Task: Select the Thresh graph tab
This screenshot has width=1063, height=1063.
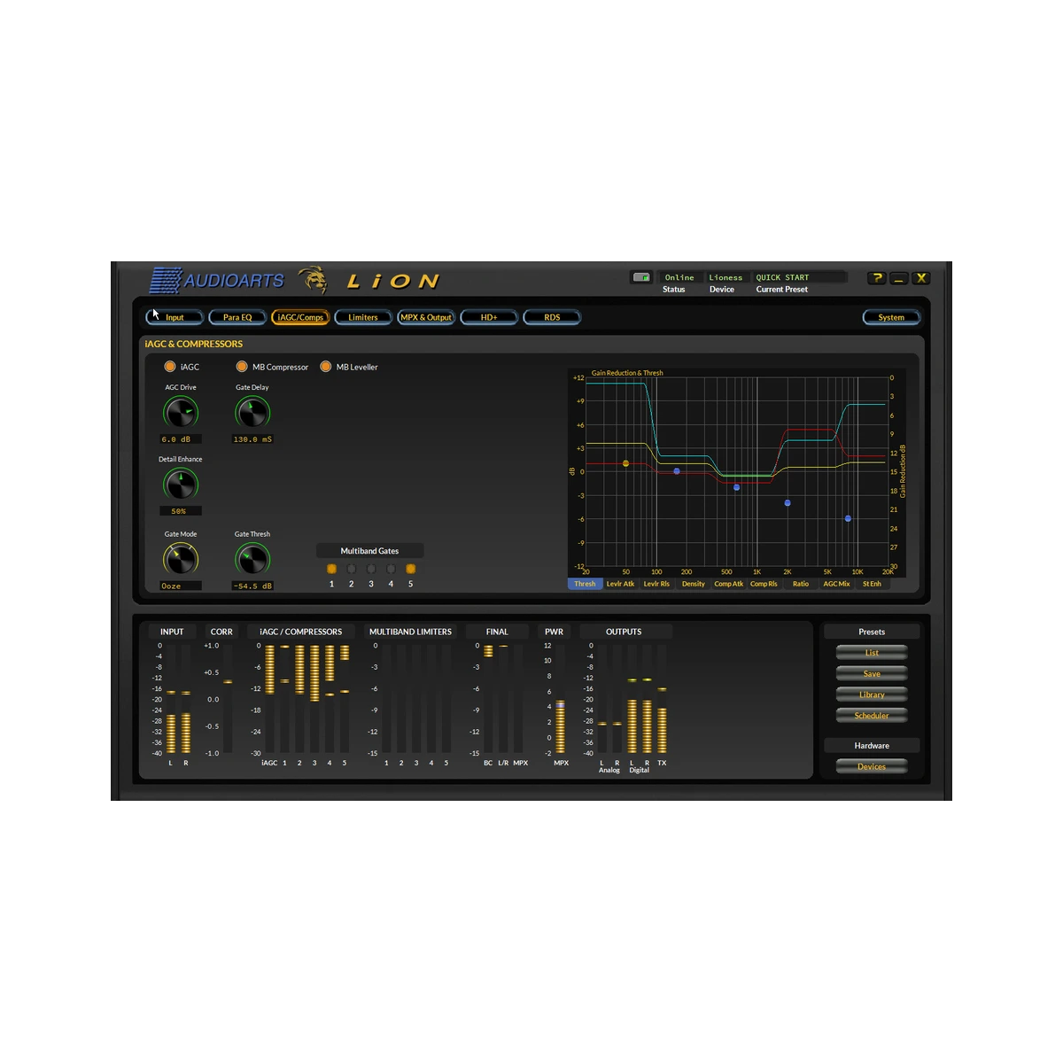Action: 585,584
